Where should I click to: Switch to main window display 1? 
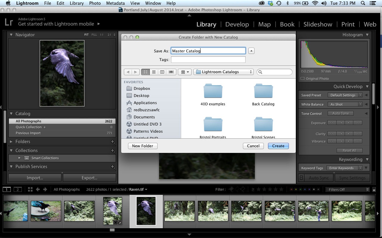[7, 190]
